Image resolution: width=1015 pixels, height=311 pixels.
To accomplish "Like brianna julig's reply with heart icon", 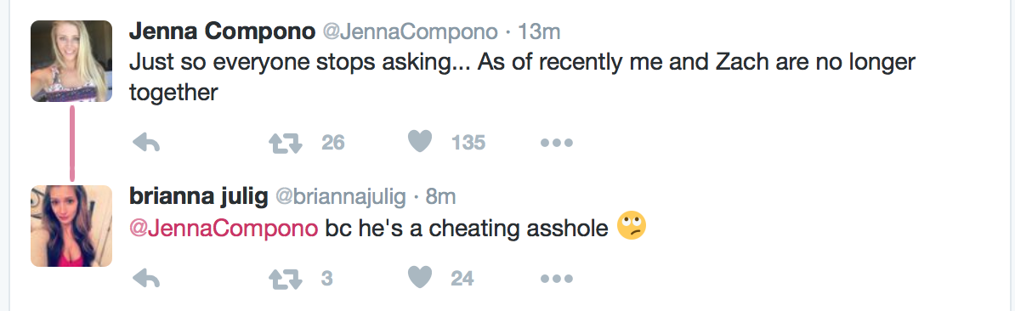I will coord(420,278).
